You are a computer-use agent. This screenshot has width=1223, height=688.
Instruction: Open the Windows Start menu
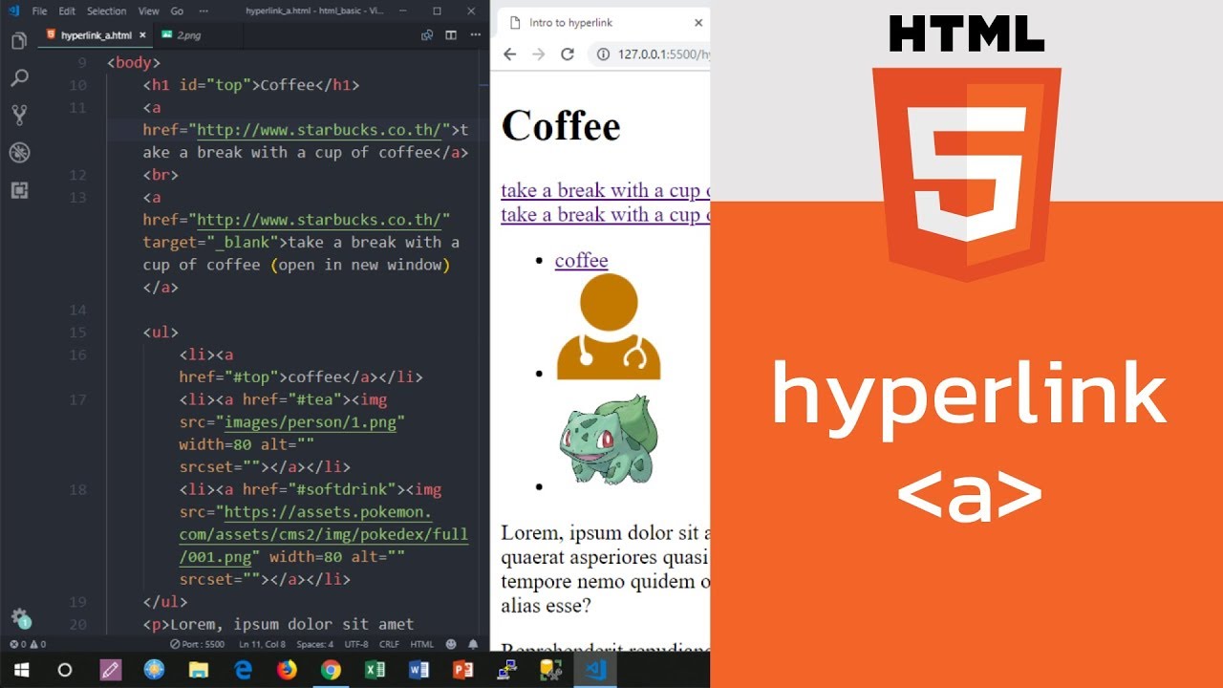point(21,670)
